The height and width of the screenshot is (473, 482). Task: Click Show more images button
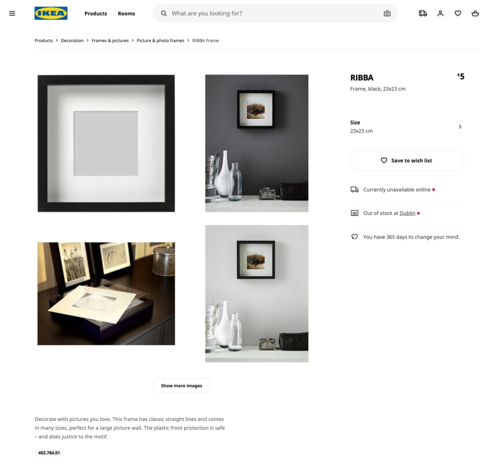click(x=181, y=385)
